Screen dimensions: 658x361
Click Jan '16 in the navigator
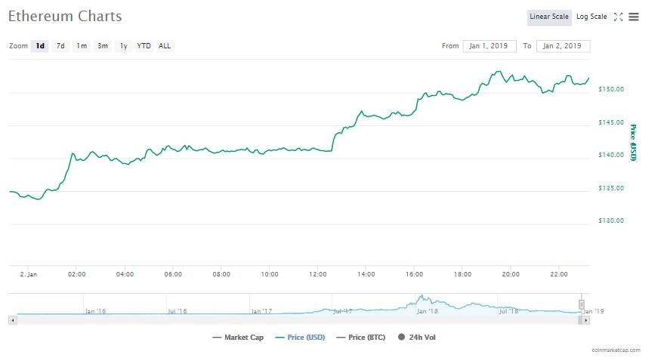pos(95,311)
